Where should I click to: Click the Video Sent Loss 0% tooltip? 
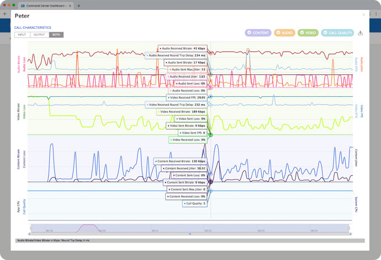click(191, 119)
